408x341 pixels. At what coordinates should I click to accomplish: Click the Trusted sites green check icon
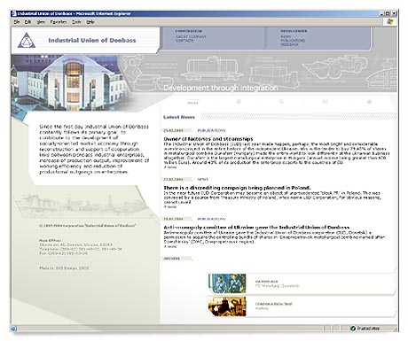[x=352, y=328]
